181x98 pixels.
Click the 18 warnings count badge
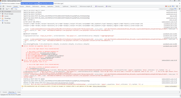click(170, 6)
